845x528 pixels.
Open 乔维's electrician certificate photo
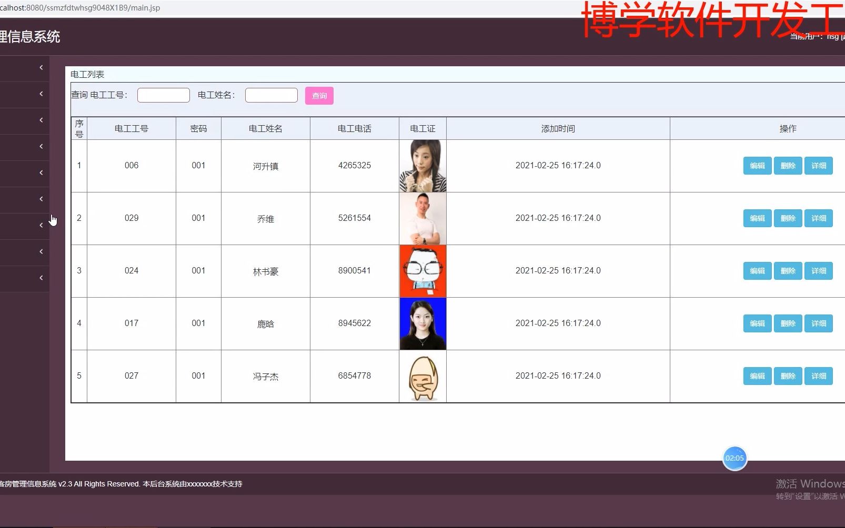click(x=423, y=218)
